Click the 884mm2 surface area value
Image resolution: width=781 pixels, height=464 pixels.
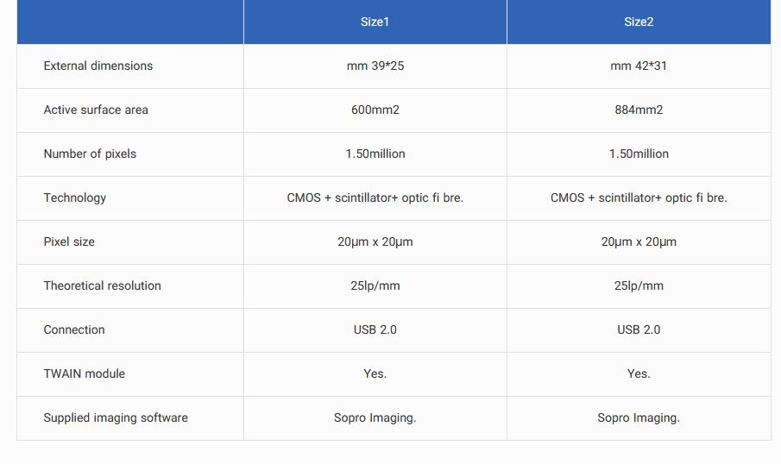[639, 110]
